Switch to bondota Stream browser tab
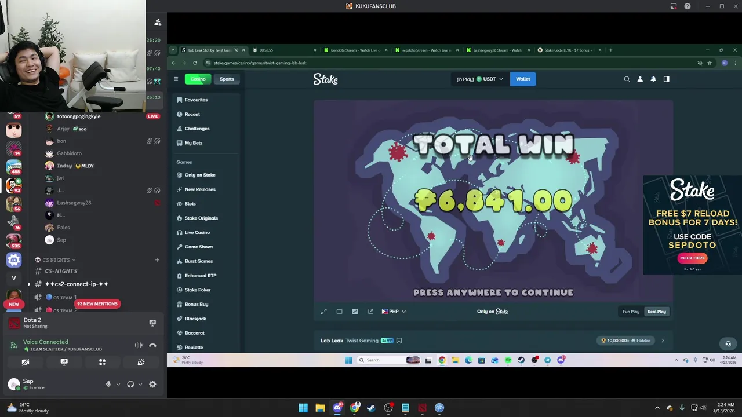This screenshot has width=742, height=417. pos(356,50)
